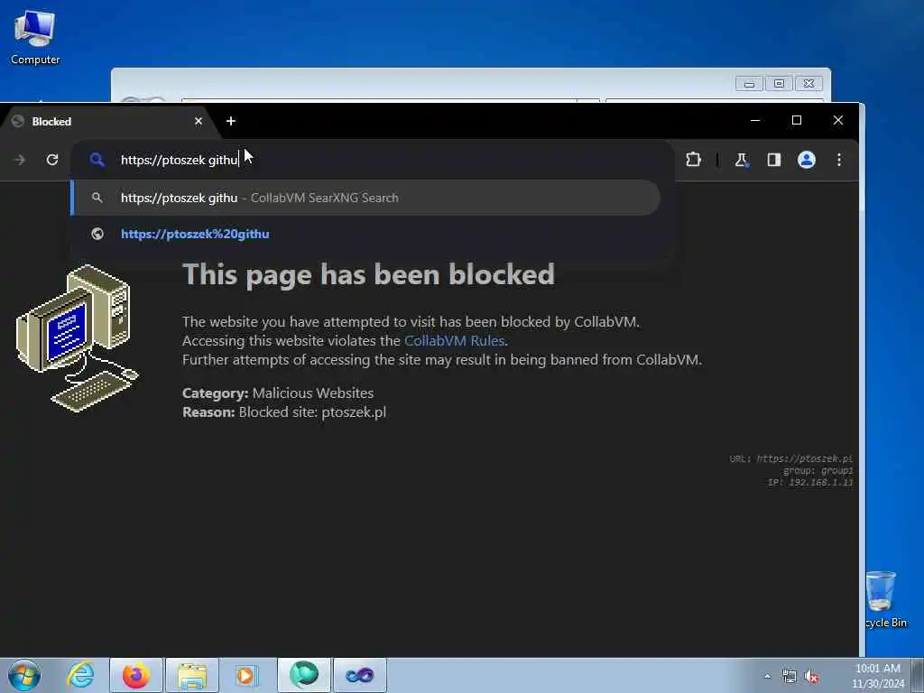Click the muted volume tray icon

coord(812,677)
